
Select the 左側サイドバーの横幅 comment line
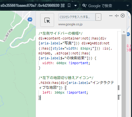[60, 33]
